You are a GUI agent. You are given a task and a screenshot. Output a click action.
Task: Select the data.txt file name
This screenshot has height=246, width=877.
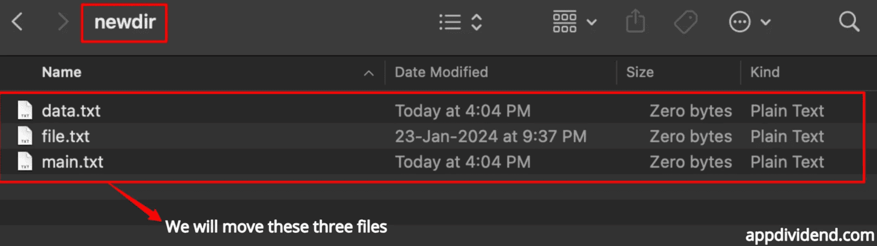pyautogui.click(x=71, y=111)
